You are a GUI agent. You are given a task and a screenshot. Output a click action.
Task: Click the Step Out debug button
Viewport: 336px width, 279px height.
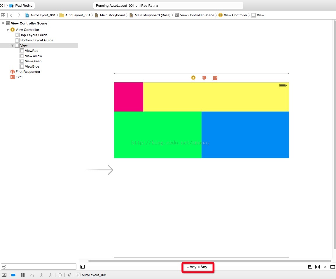coord(50,275)
